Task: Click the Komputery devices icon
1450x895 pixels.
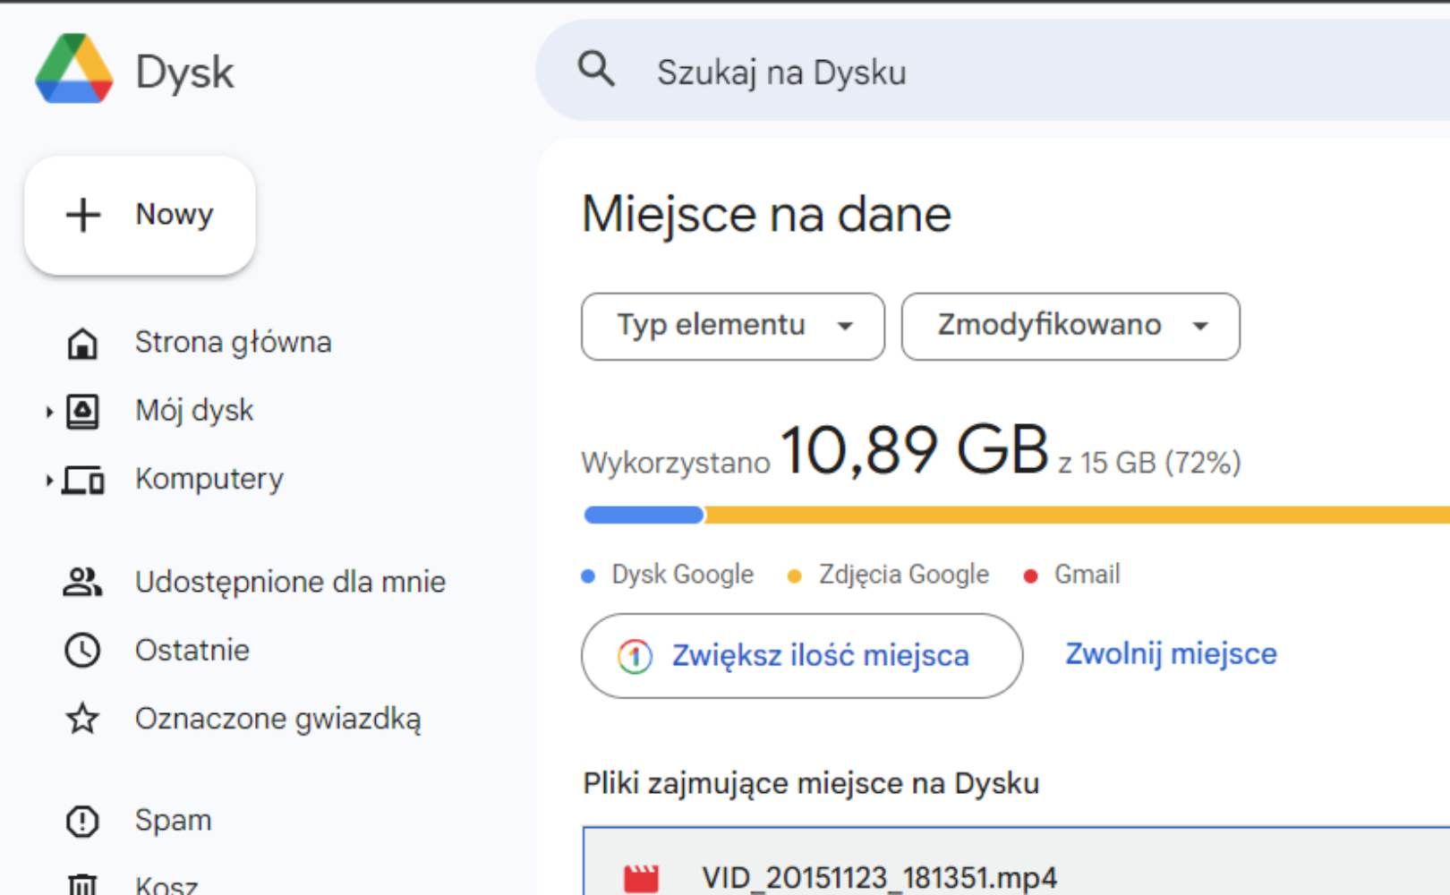Action: point(83,481)
